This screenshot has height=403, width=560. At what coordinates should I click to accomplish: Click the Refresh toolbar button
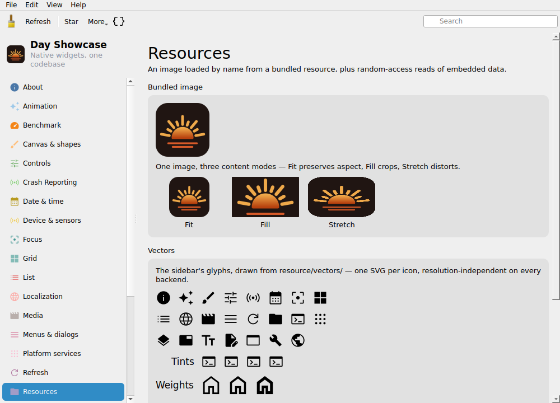point(38,22)
